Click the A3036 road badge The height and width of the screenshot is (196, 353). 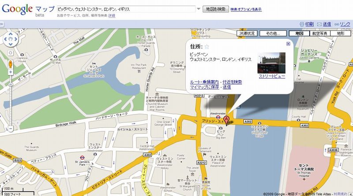point(334,150)
